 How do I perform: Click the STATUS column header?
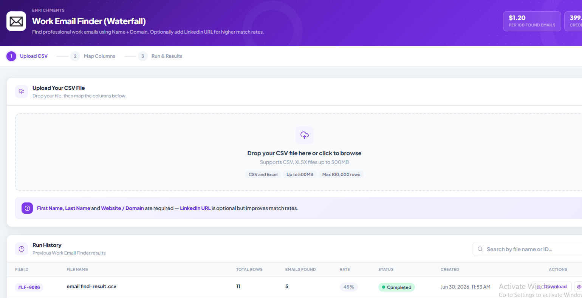tap(386, 270)
